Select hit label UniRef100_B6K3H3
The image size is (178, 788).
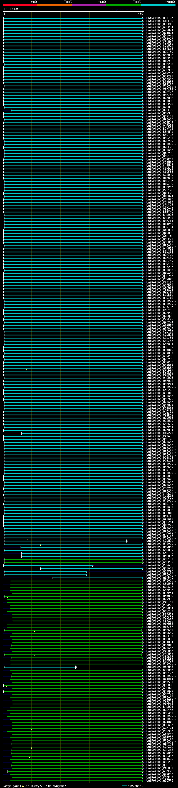[160, 113]
